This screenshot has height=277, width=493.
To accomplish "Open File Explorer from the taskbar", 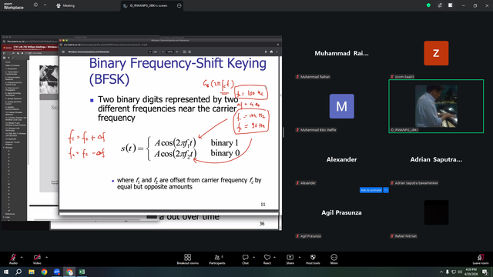I will point(32,272).
